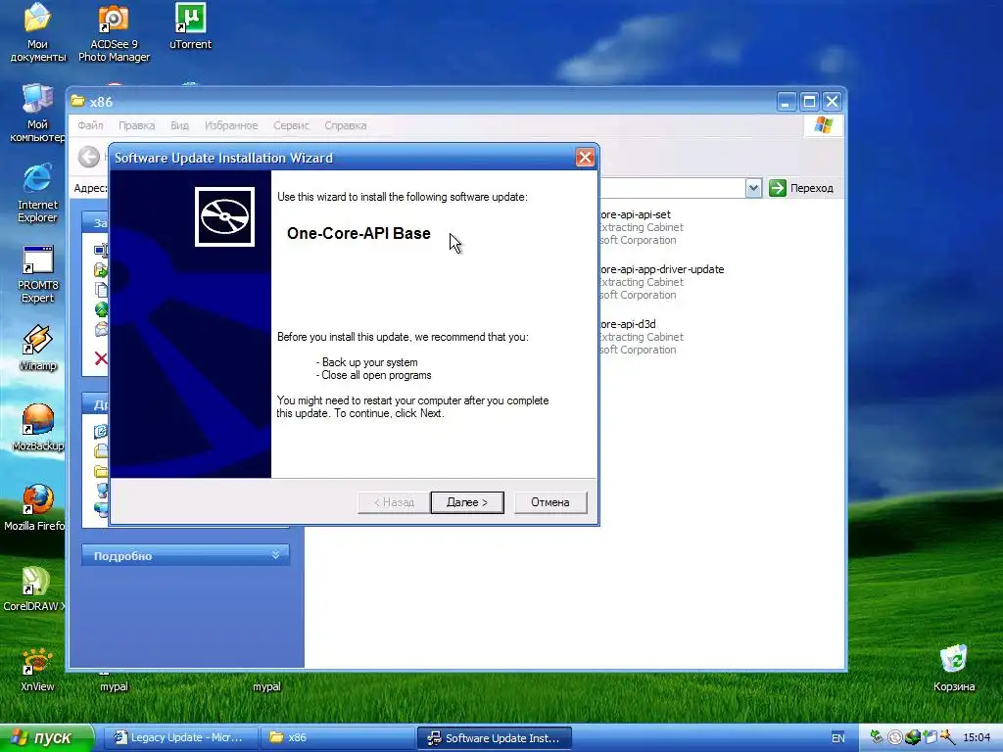Open CorelDRAW desktop icon
This screenshot has height=752, width=1003.
tap(34, 588)
